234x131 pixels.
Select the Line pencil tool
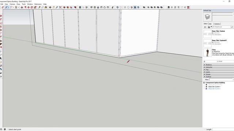[6, 7]
